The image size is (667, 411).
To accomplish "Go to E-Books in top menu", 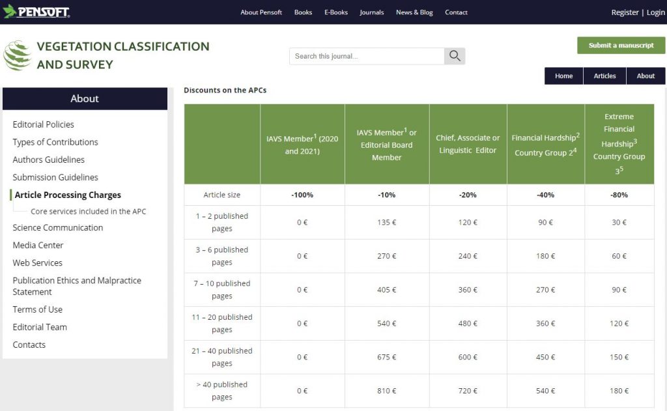I will [336, 12].
